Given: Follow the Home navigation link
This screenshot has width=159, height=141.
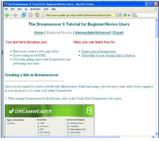Looking at the screenshot, I should [39, 33].
